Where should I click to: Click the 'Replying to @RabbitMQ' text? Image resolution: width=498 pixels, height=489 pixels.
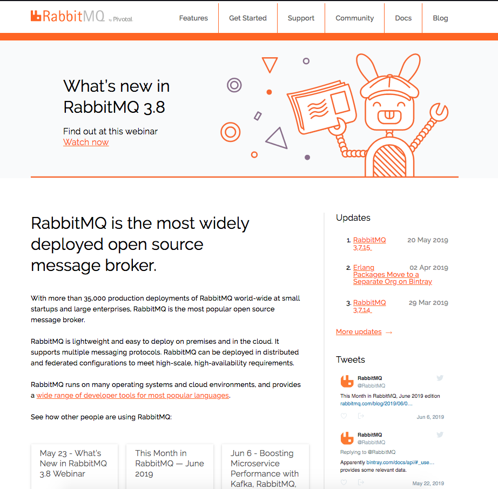[x=368, y=452]
